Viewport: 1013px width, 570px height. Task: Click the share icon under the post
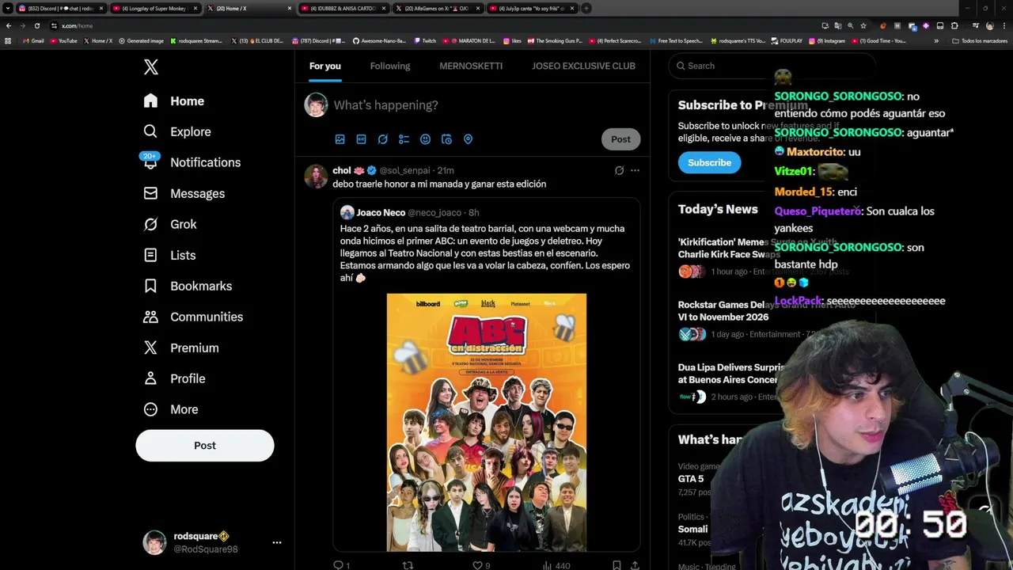pos(635,564)
